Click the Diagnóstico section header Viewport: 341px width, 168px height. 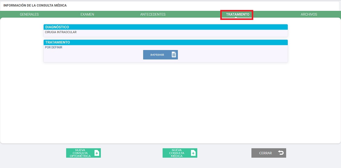tap(166, 27)
